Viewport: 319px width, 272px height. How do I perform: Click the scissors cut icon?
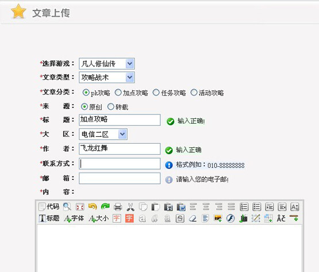130,207
